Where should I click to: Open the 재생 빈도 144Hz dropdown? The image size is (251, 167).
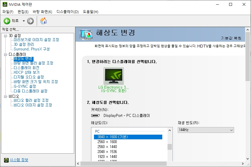pyautogui.click(x=206, y=130)
